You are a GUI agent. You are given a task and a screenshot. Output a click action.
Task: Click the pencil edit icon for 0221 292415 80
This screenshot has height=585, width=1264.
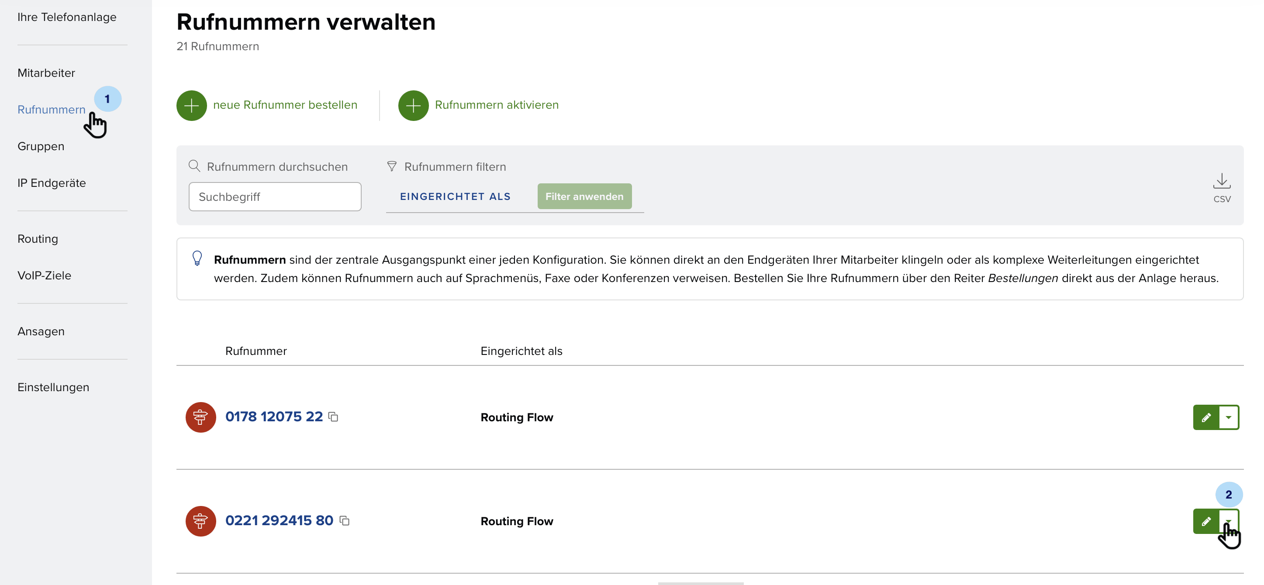point(1206,521)
